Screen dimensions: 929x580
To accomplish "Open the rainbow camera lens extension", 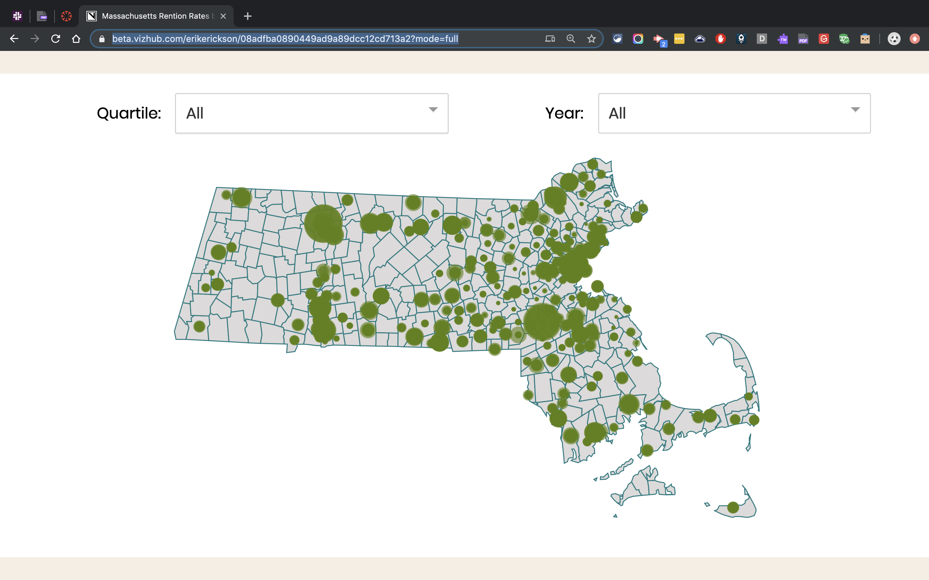I will click(638, 39).
